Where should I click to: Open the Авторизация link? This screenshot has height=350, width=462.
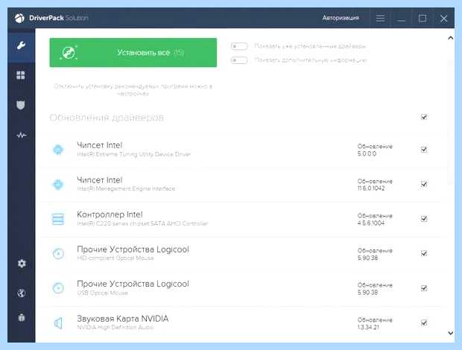[341, 18]
